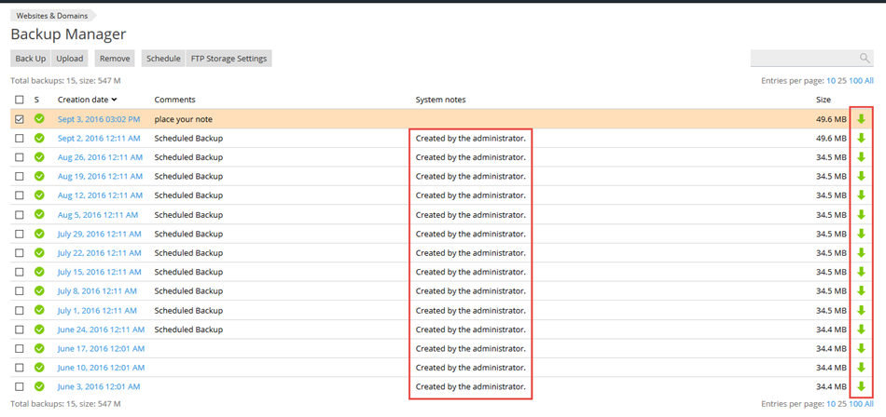Check the Aug 19, 2016 backup checkbox
Image resolution: width=886 pixels, height=417 pixels.
point(20,176)
